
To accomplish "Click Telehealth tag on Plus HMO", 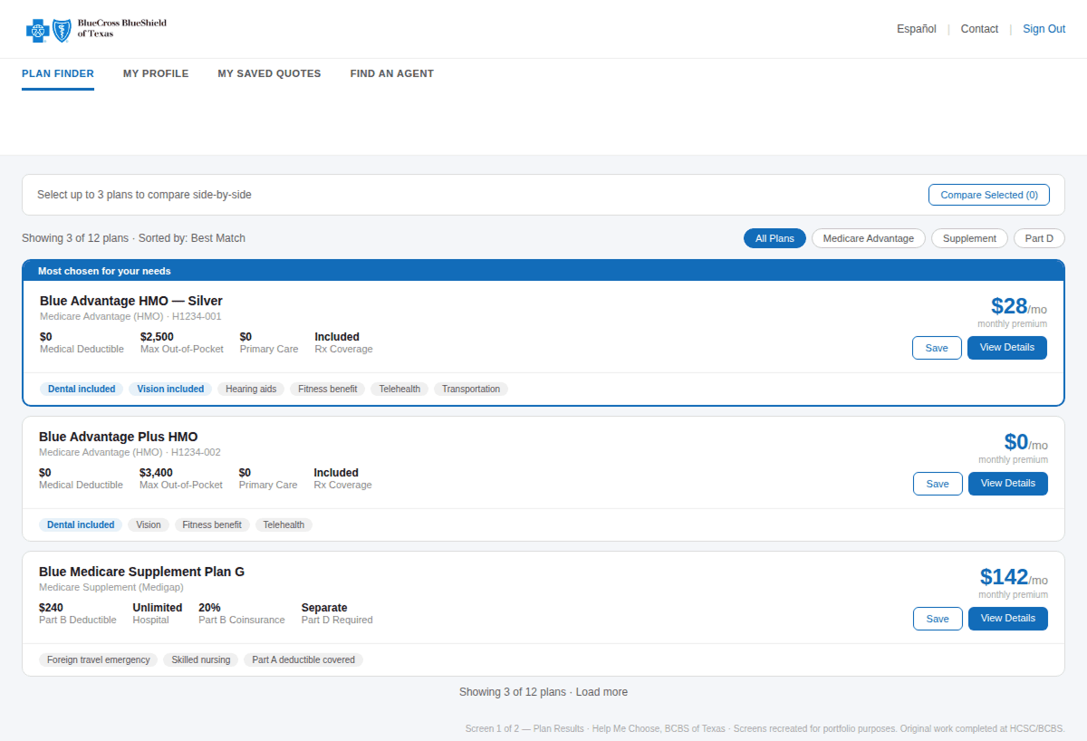I will tap(284, 524).
